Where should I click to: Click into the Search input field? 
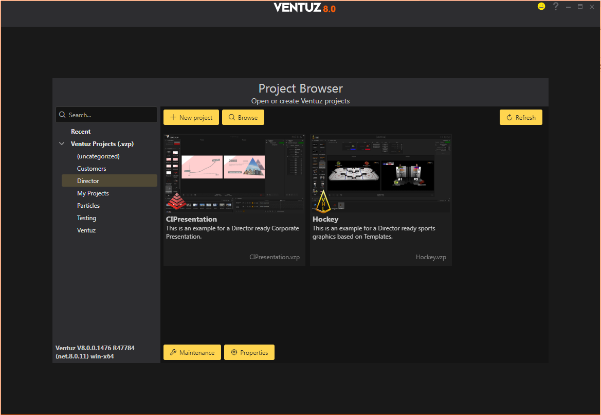click(111, 115)
